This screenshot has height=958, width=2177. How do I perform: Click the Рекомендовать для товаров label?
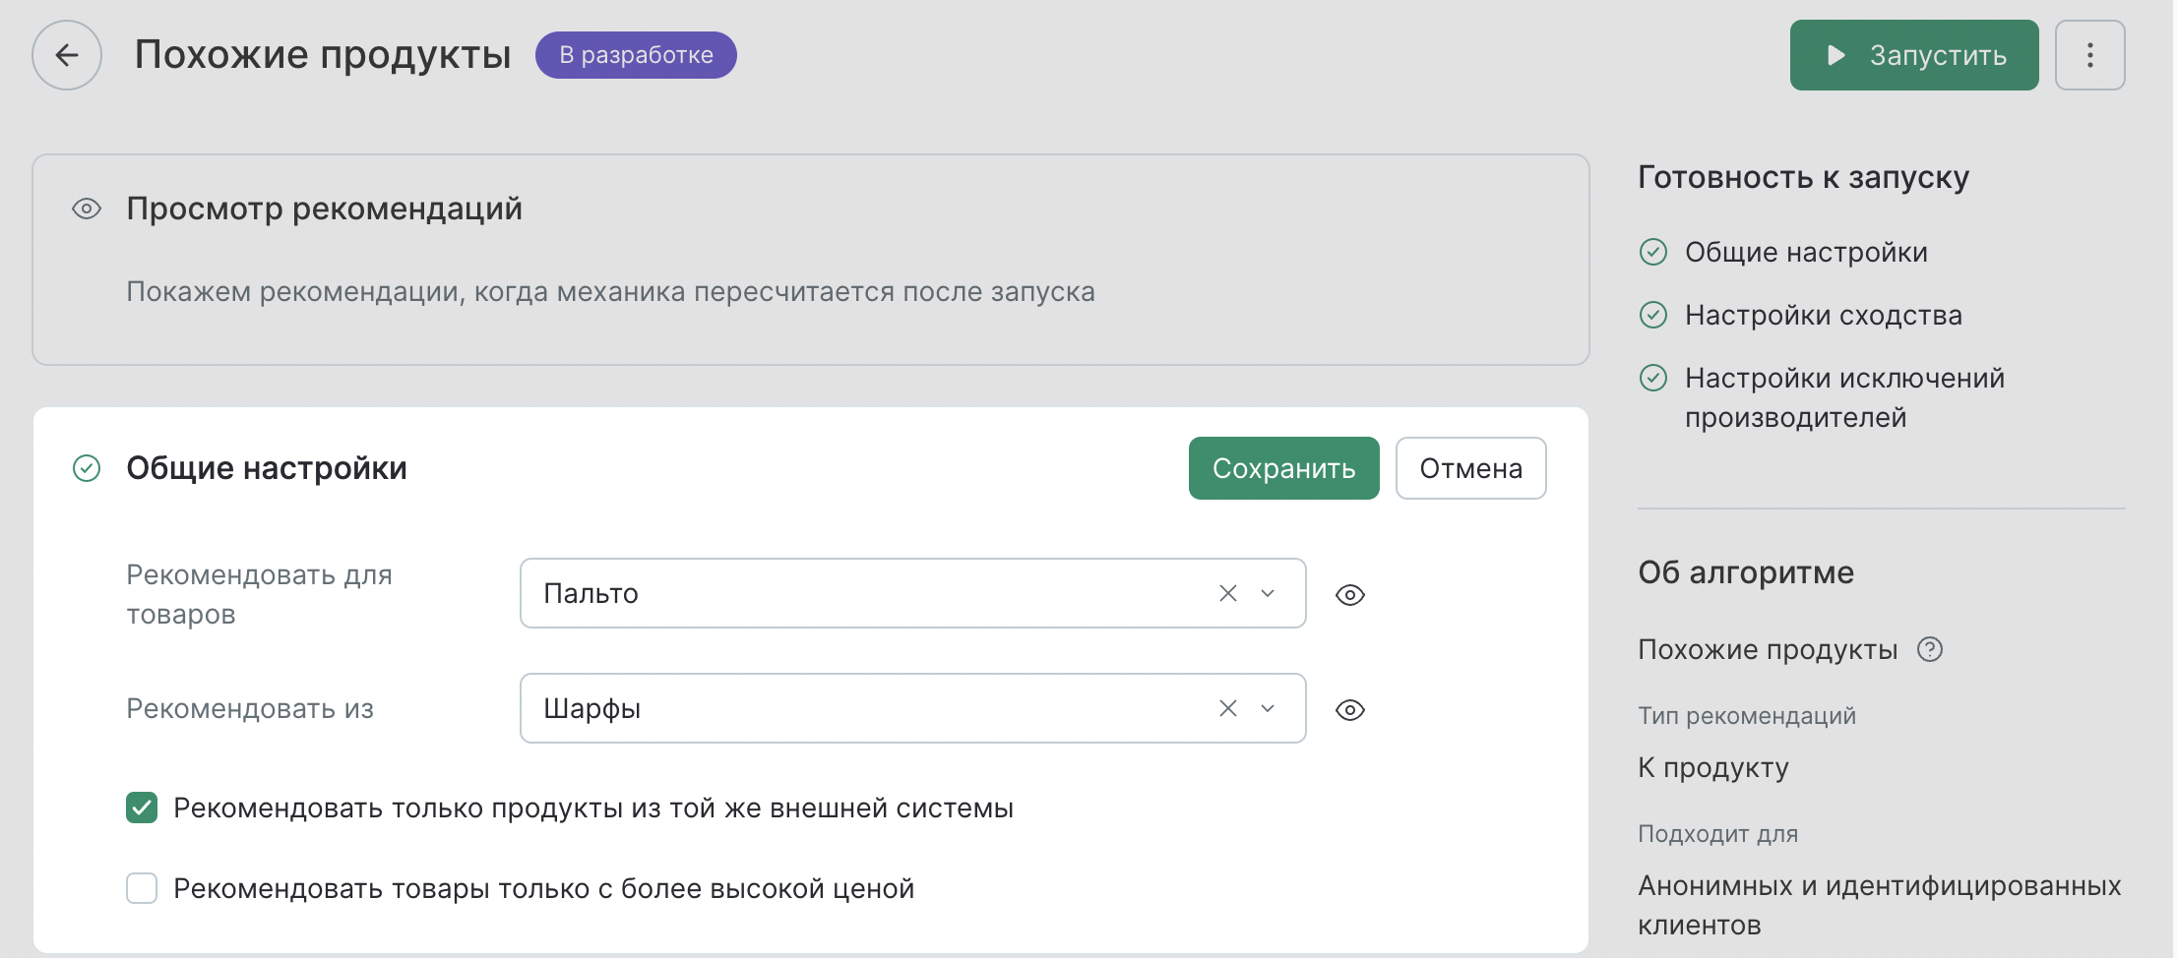259,594
